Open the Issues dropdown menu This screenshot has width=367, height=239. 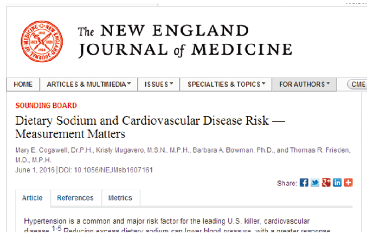click(x=158, y=85)
